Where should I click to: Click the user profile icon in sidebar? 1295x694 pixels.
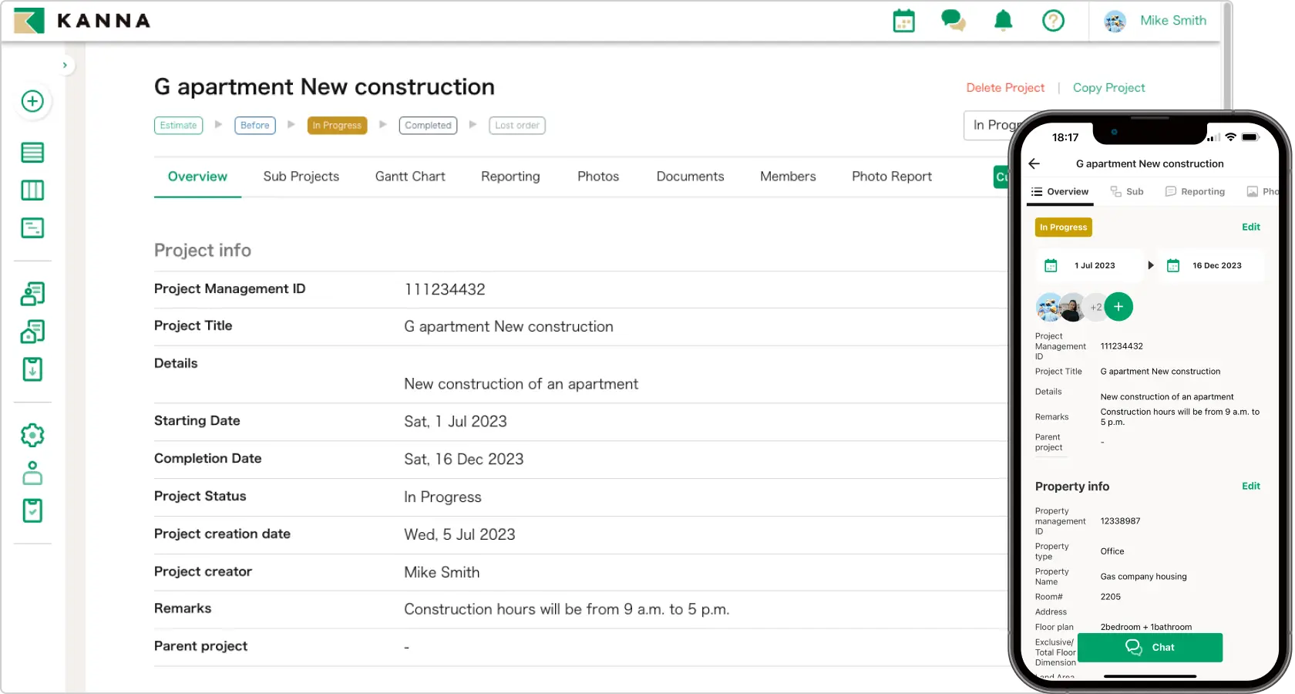click(32, 473)
